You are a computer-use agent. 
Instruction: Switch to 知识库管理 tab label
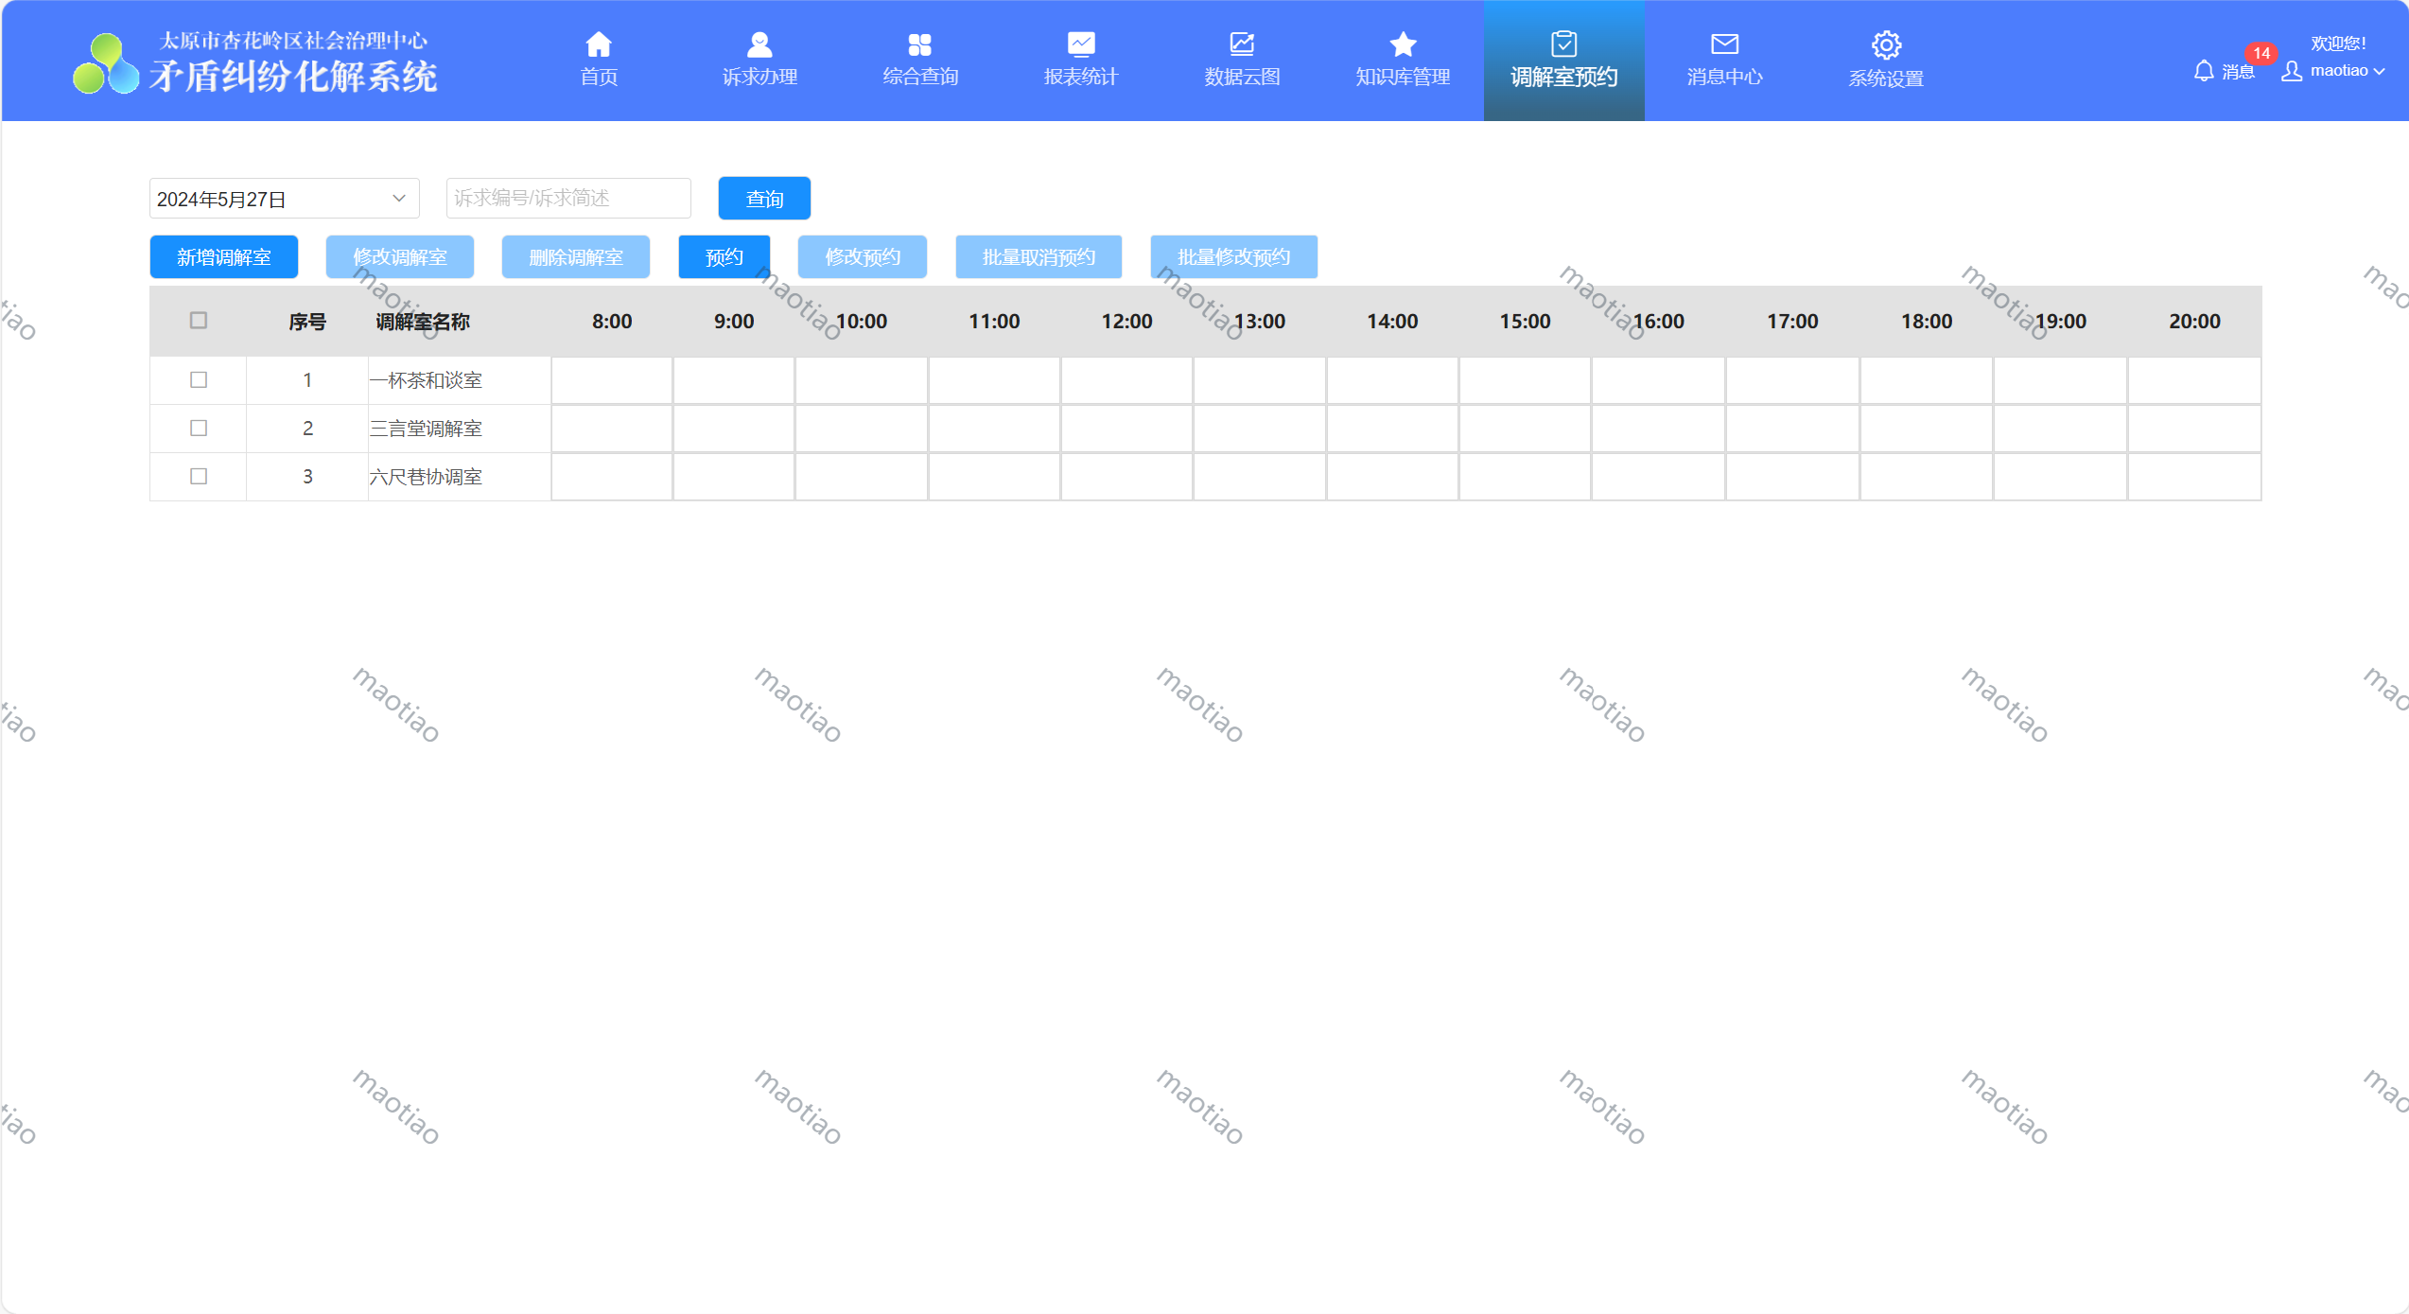[1403, 77]
